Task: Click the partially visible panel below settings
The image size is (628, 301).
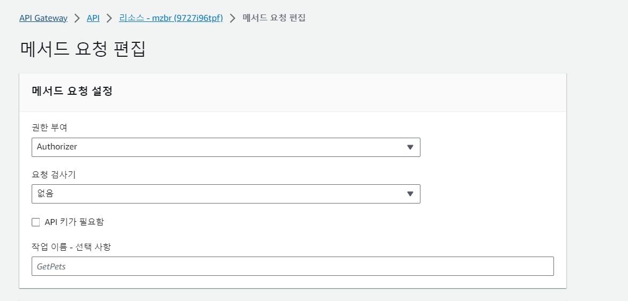Action: 292,299
